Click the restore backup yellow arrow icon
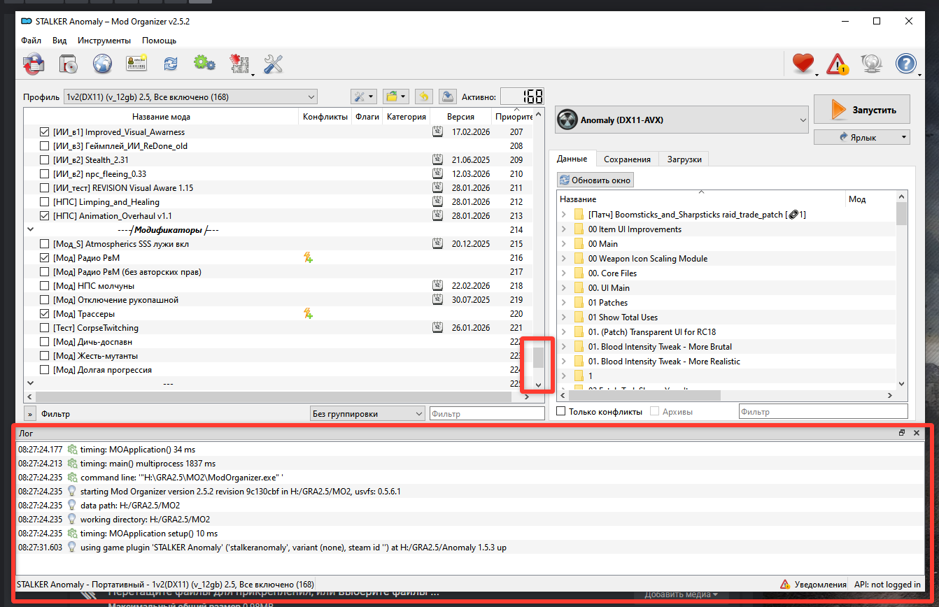This screenshot has width=939, height=607. 423,97
